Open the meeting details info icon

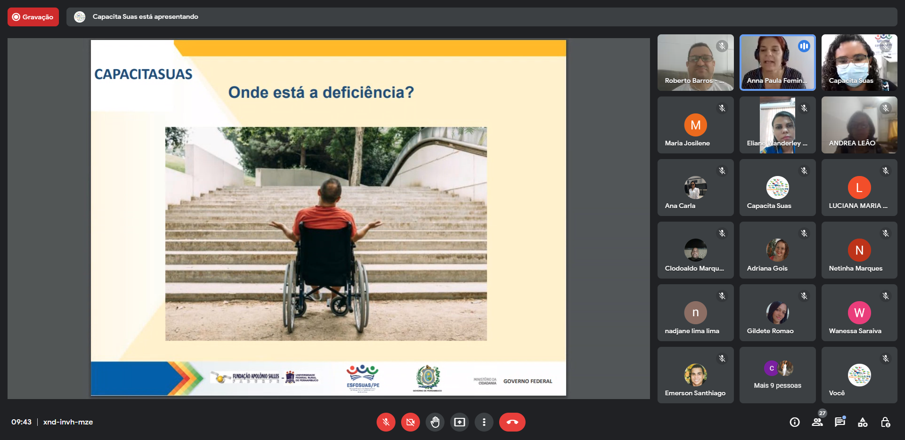pyautogui.click(x=795, y=422)
